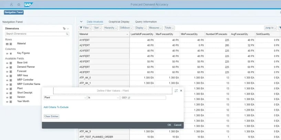
Task: Click the Search Dimensions magnifier icon
Action: coord(67,34)
